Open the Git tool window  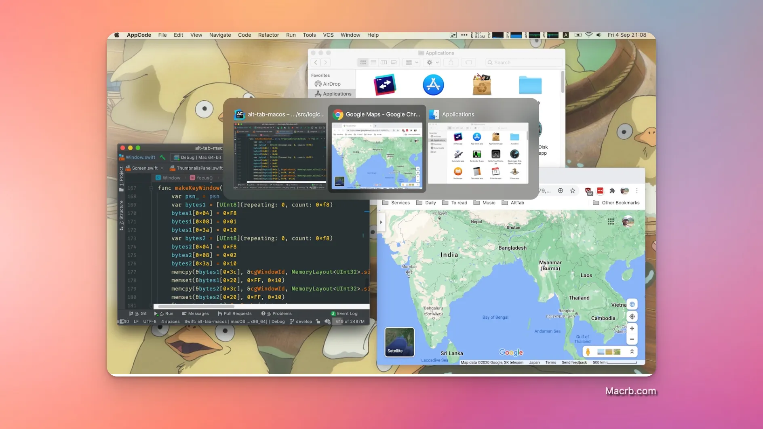click(x=138, y=313)
